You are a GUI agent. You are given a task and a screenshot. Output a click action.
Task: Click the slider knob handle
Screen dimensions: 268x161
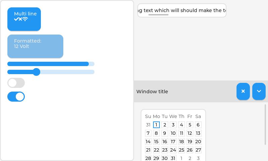[x=36, y=72]
